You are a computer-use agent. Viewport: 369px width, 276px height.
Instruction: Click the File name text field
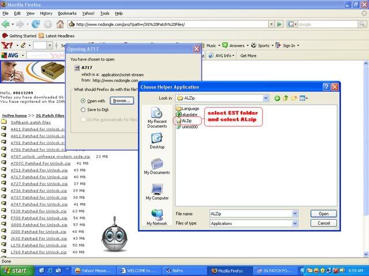[x=251, y=213]
